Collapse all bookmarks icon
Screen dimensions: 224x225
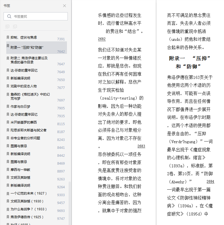(15, 26)
